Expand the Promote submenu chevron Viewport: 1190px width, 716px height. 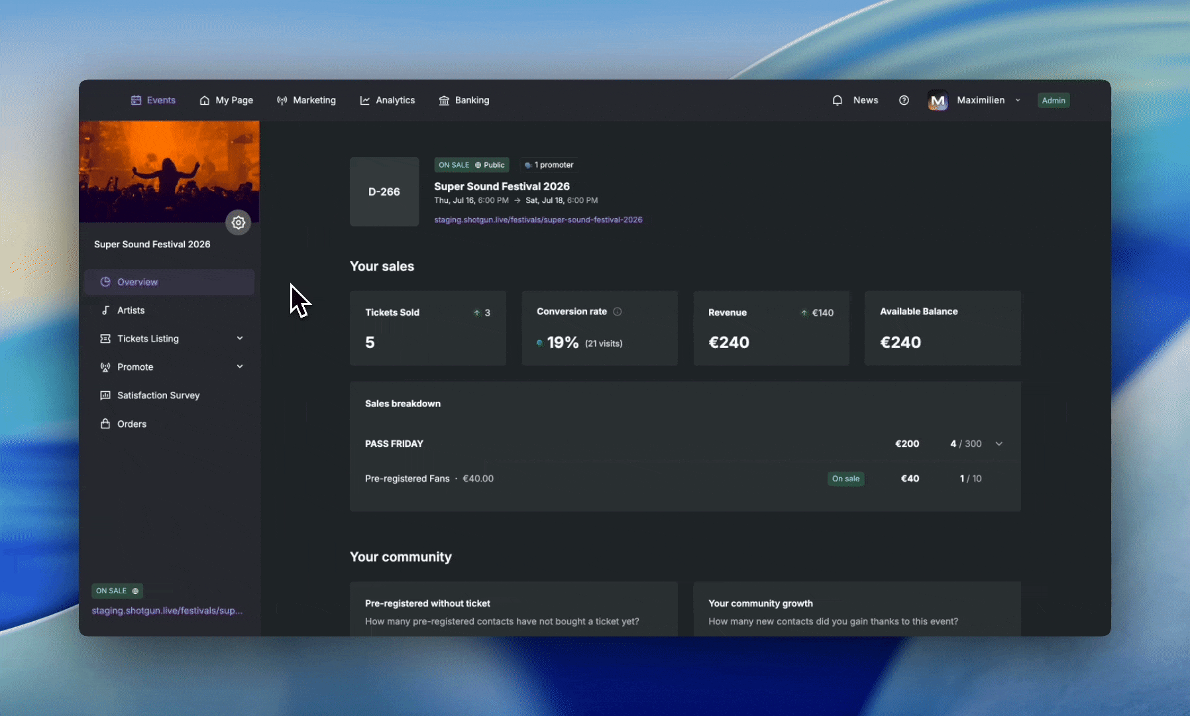click(240, 367)
